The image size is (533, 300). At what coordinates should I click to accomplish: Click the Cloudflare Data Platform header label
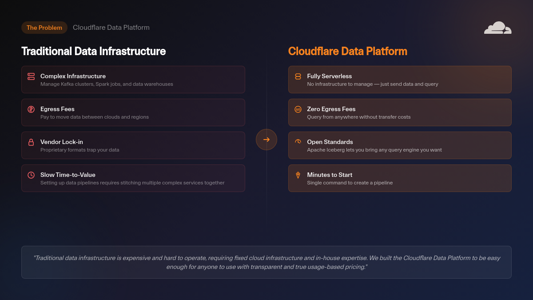pyautogui.click(x=111, y=28)
